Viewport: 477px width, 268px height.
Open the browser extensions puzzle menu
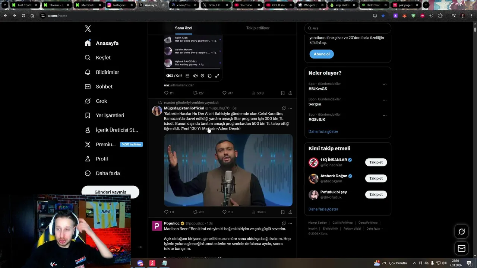click(440, 16)
